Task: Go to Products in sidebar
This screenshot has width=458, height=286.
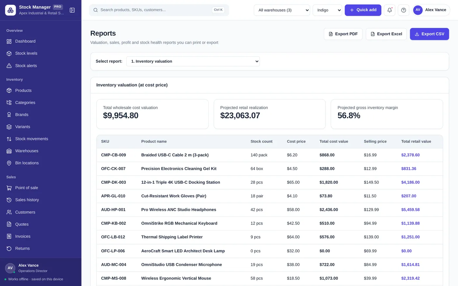Action: tap(41, 91)
